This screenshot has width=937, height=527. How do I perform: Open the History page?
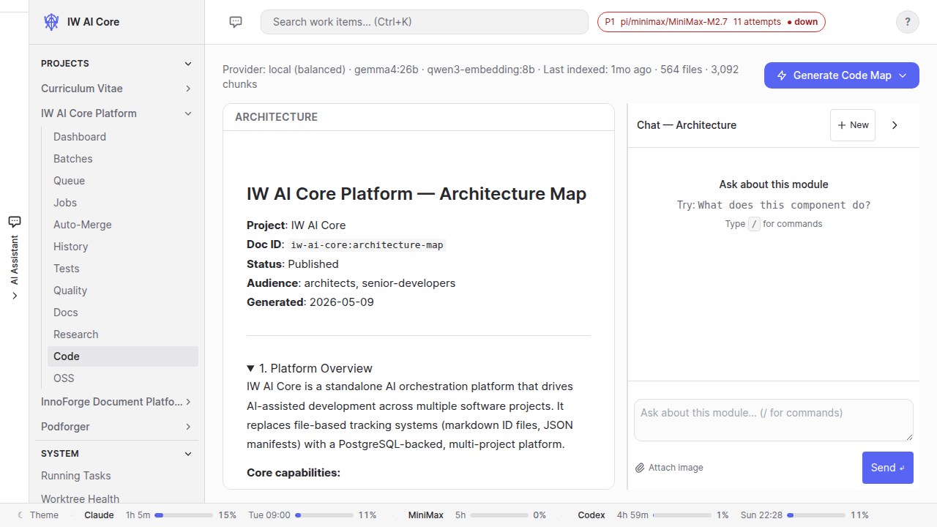click(123, 247)
